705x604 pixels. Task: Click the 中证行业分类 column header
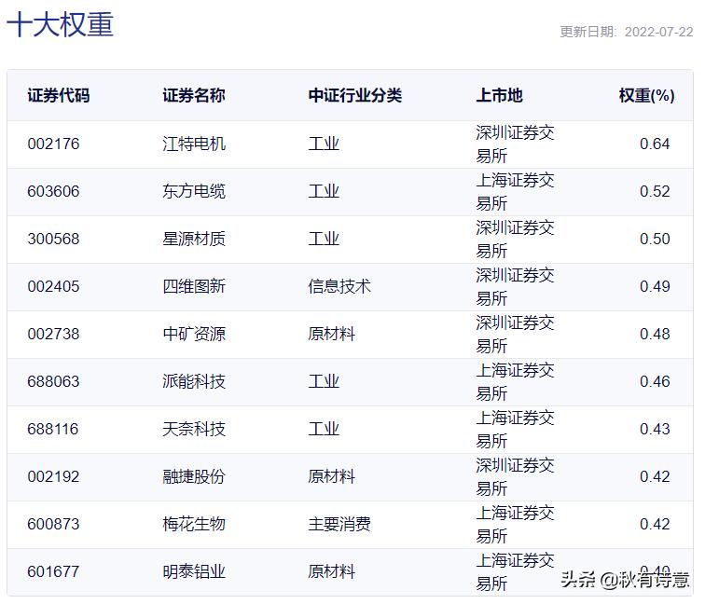(354, 95)
